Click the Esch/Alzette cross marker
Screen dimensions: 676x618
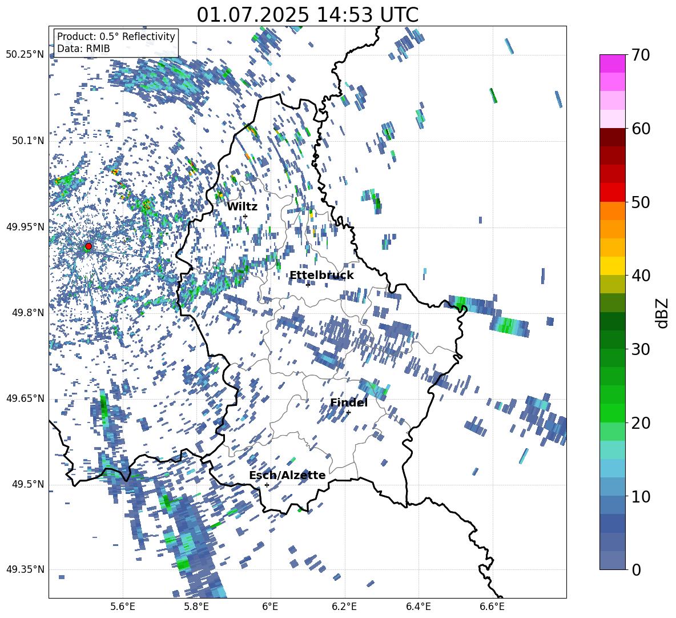click(x=267, y=485)
